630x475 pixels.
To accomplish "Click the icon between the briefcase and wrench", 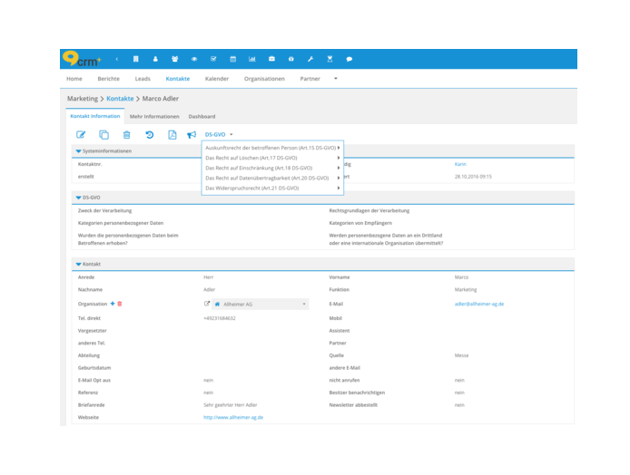I will click(x=290, y=59).
